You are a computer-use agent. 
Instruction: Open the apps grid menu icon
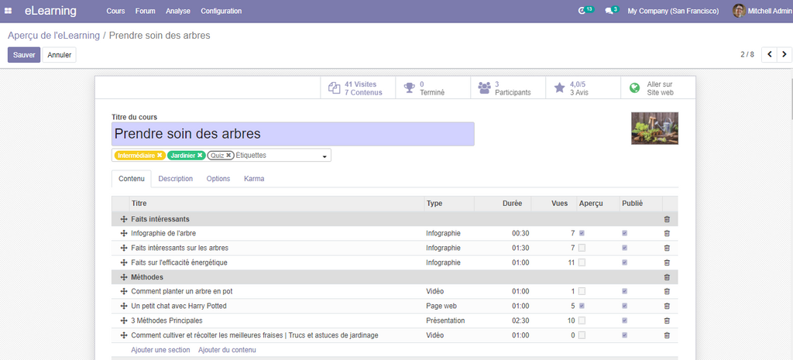click(9, 11)
